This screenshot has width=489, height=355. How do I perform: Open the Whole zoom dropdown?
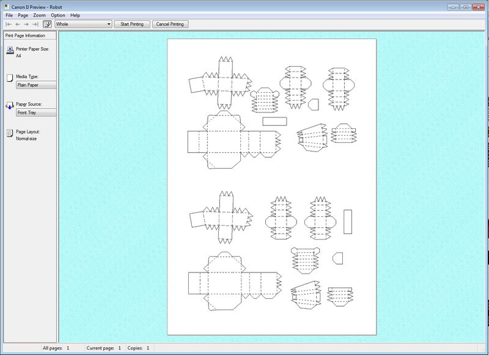pos(83,24)
